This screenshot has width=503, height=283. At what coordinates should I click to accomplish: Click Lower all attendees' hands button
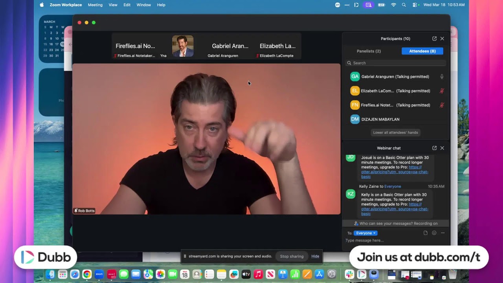click(395, 132)
